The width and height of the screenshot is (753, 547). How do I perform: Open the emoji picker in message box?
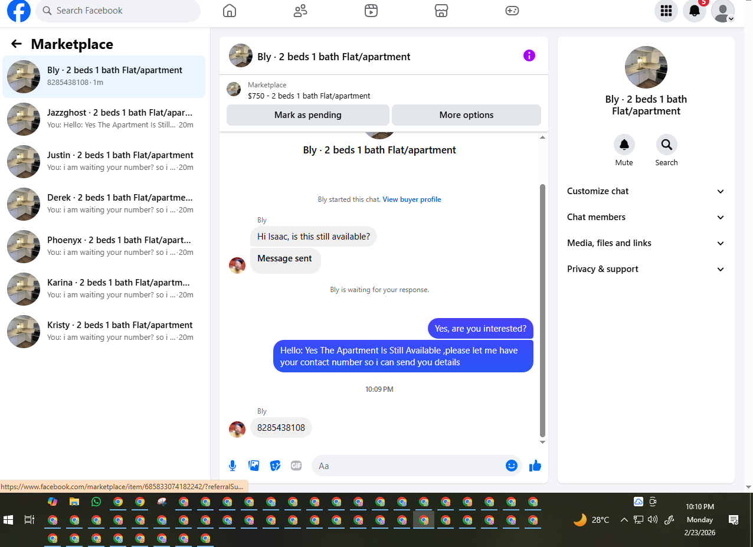coord(512,466)
